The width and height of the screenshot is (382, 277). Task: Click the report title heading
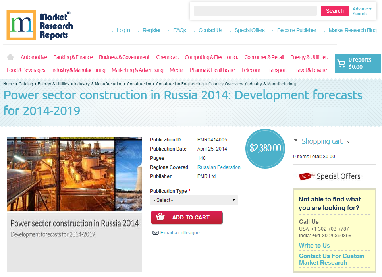pos(183,103)
